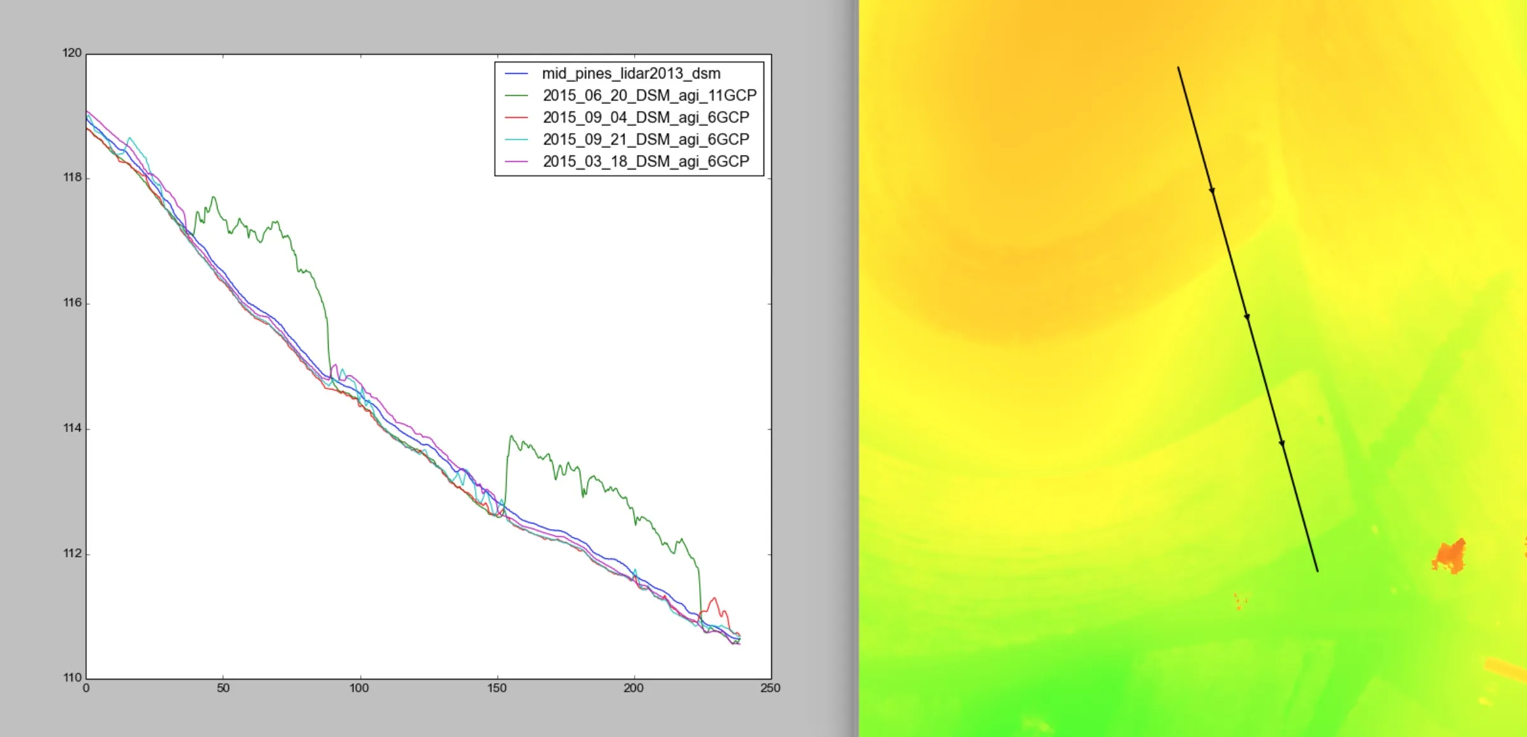Click the large orange patch on the map
This screenshot has height=737, width=1527.
click(1450, 556)
